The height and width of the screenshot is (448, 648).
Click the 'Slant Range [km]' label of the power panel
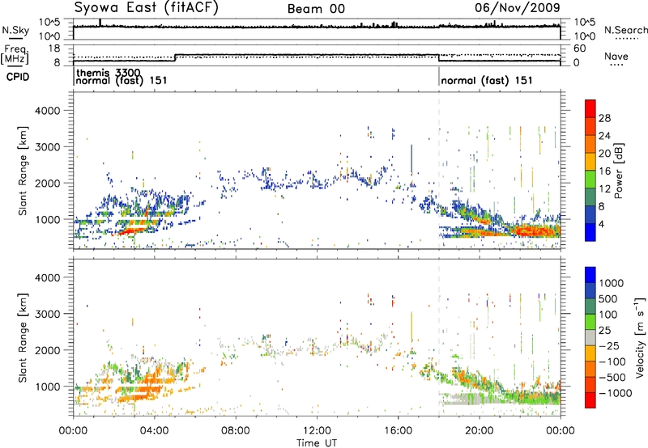[23, 171]
